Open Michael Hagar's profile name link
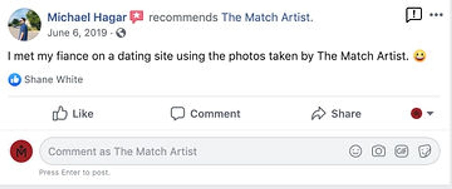 tap(87, 18)
